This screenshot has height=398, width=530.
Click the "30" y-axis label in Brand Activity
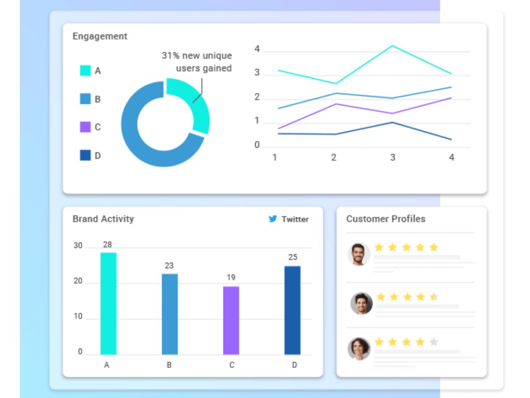point(78,245)
